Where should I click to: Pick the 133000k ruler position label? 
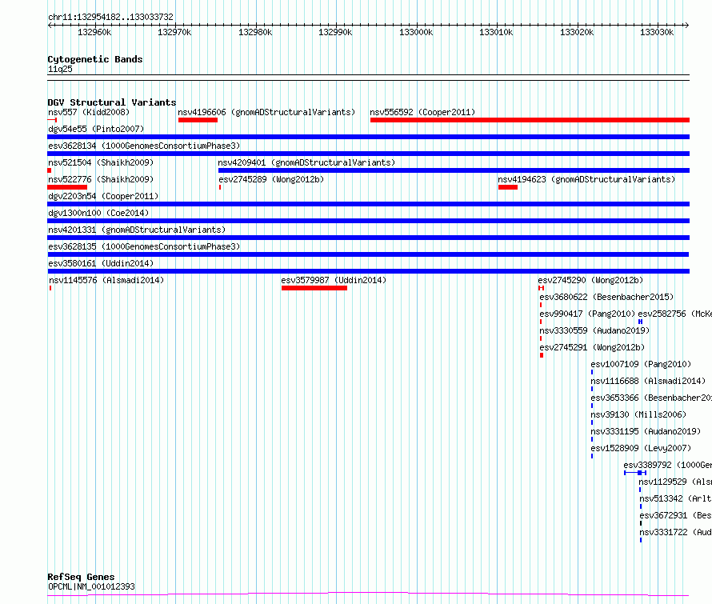pyautogui.click(x=416, y=32)
